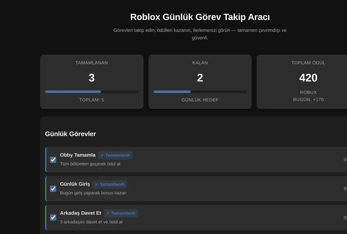Click the Günlük Görevler section heading
The image size is (347, 234).
[71, 134]
